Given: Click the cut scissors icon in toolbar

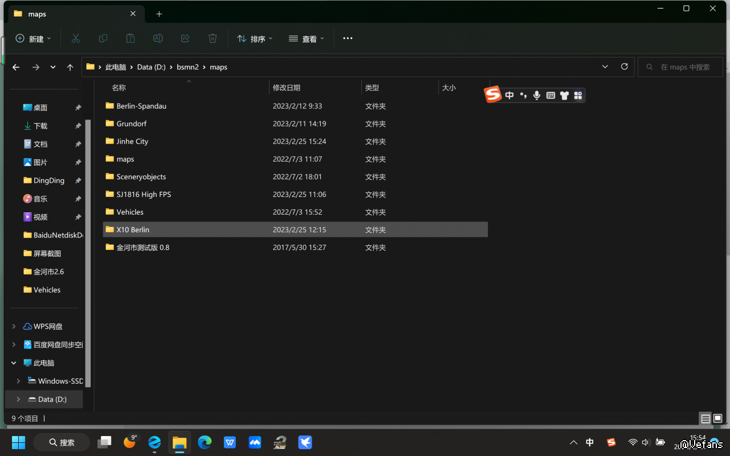Looking at the screenshot, I should point(75,38).
